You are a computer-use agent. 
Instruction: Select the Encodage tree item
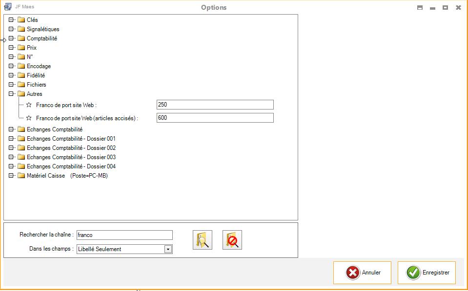(x=39, y=66)
